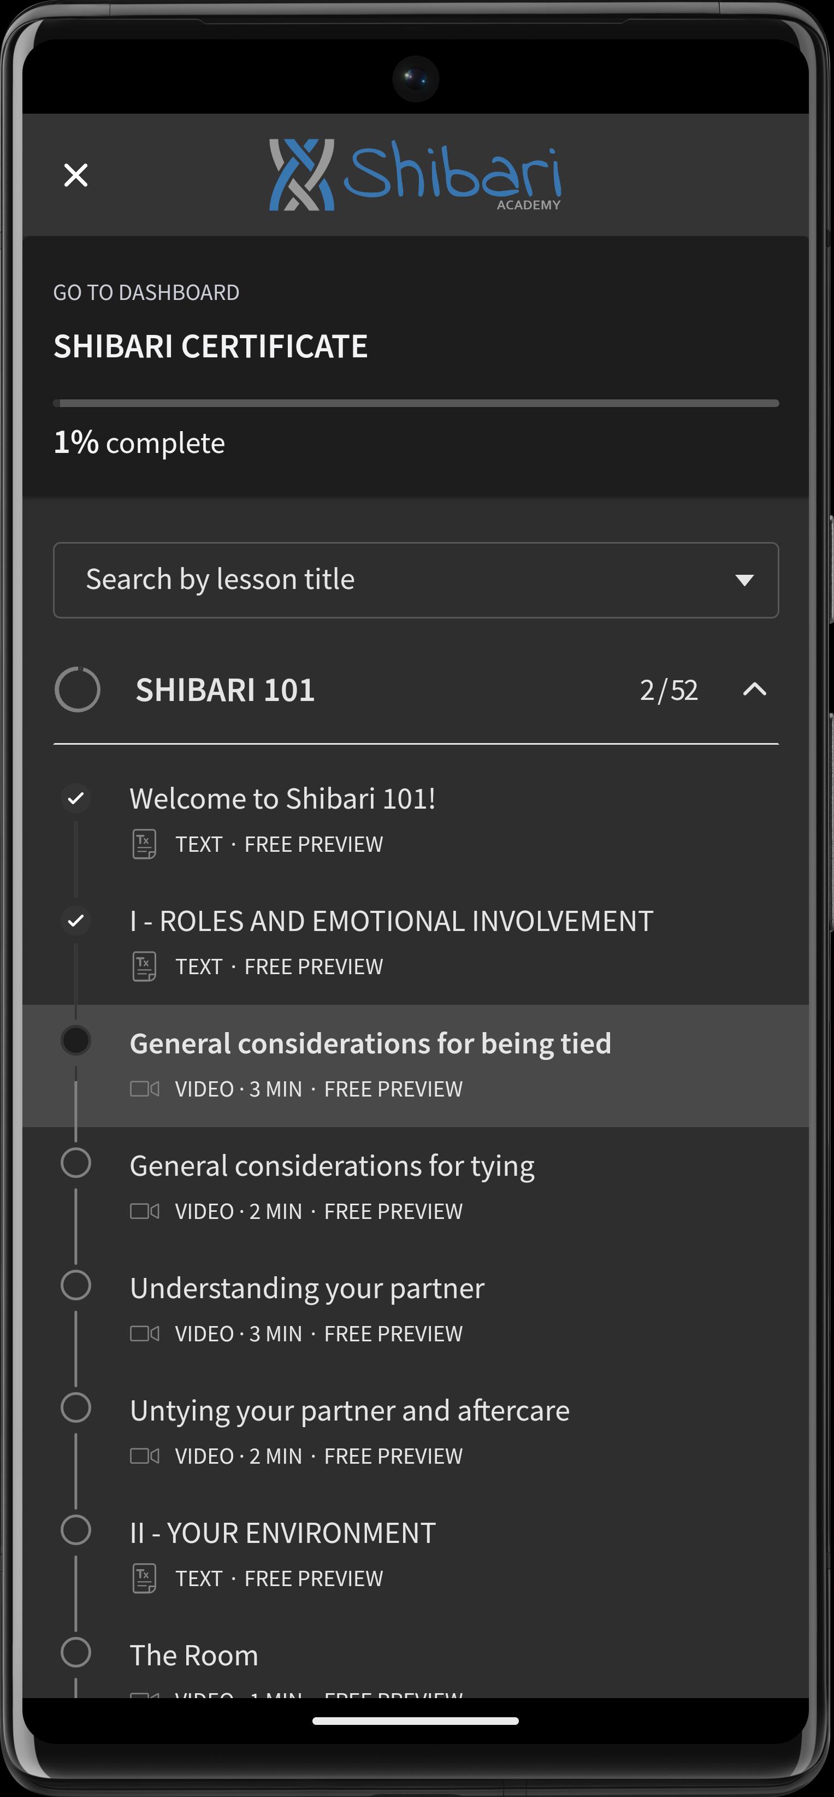Screen dimensions: 834x1797
Task: Click the text icon under II - YOUR ENVIRONMENT
Action: (x=144, y=1578)
